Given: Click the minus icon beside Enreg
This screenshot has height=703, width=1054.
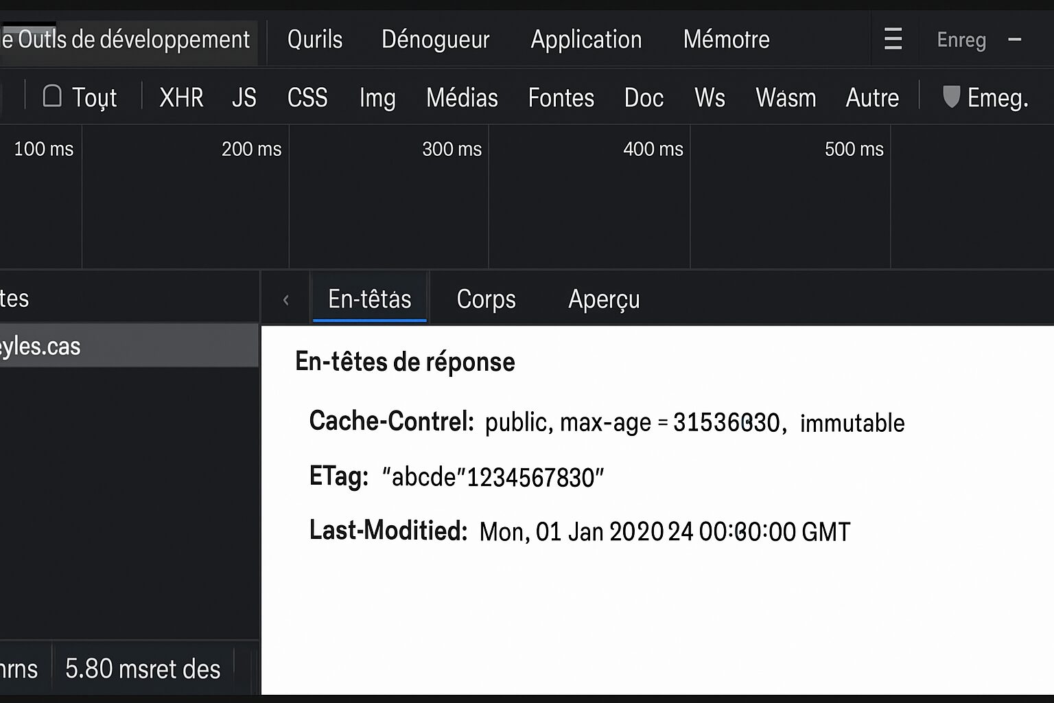Looking at the screenshot, I should 1015,40.
